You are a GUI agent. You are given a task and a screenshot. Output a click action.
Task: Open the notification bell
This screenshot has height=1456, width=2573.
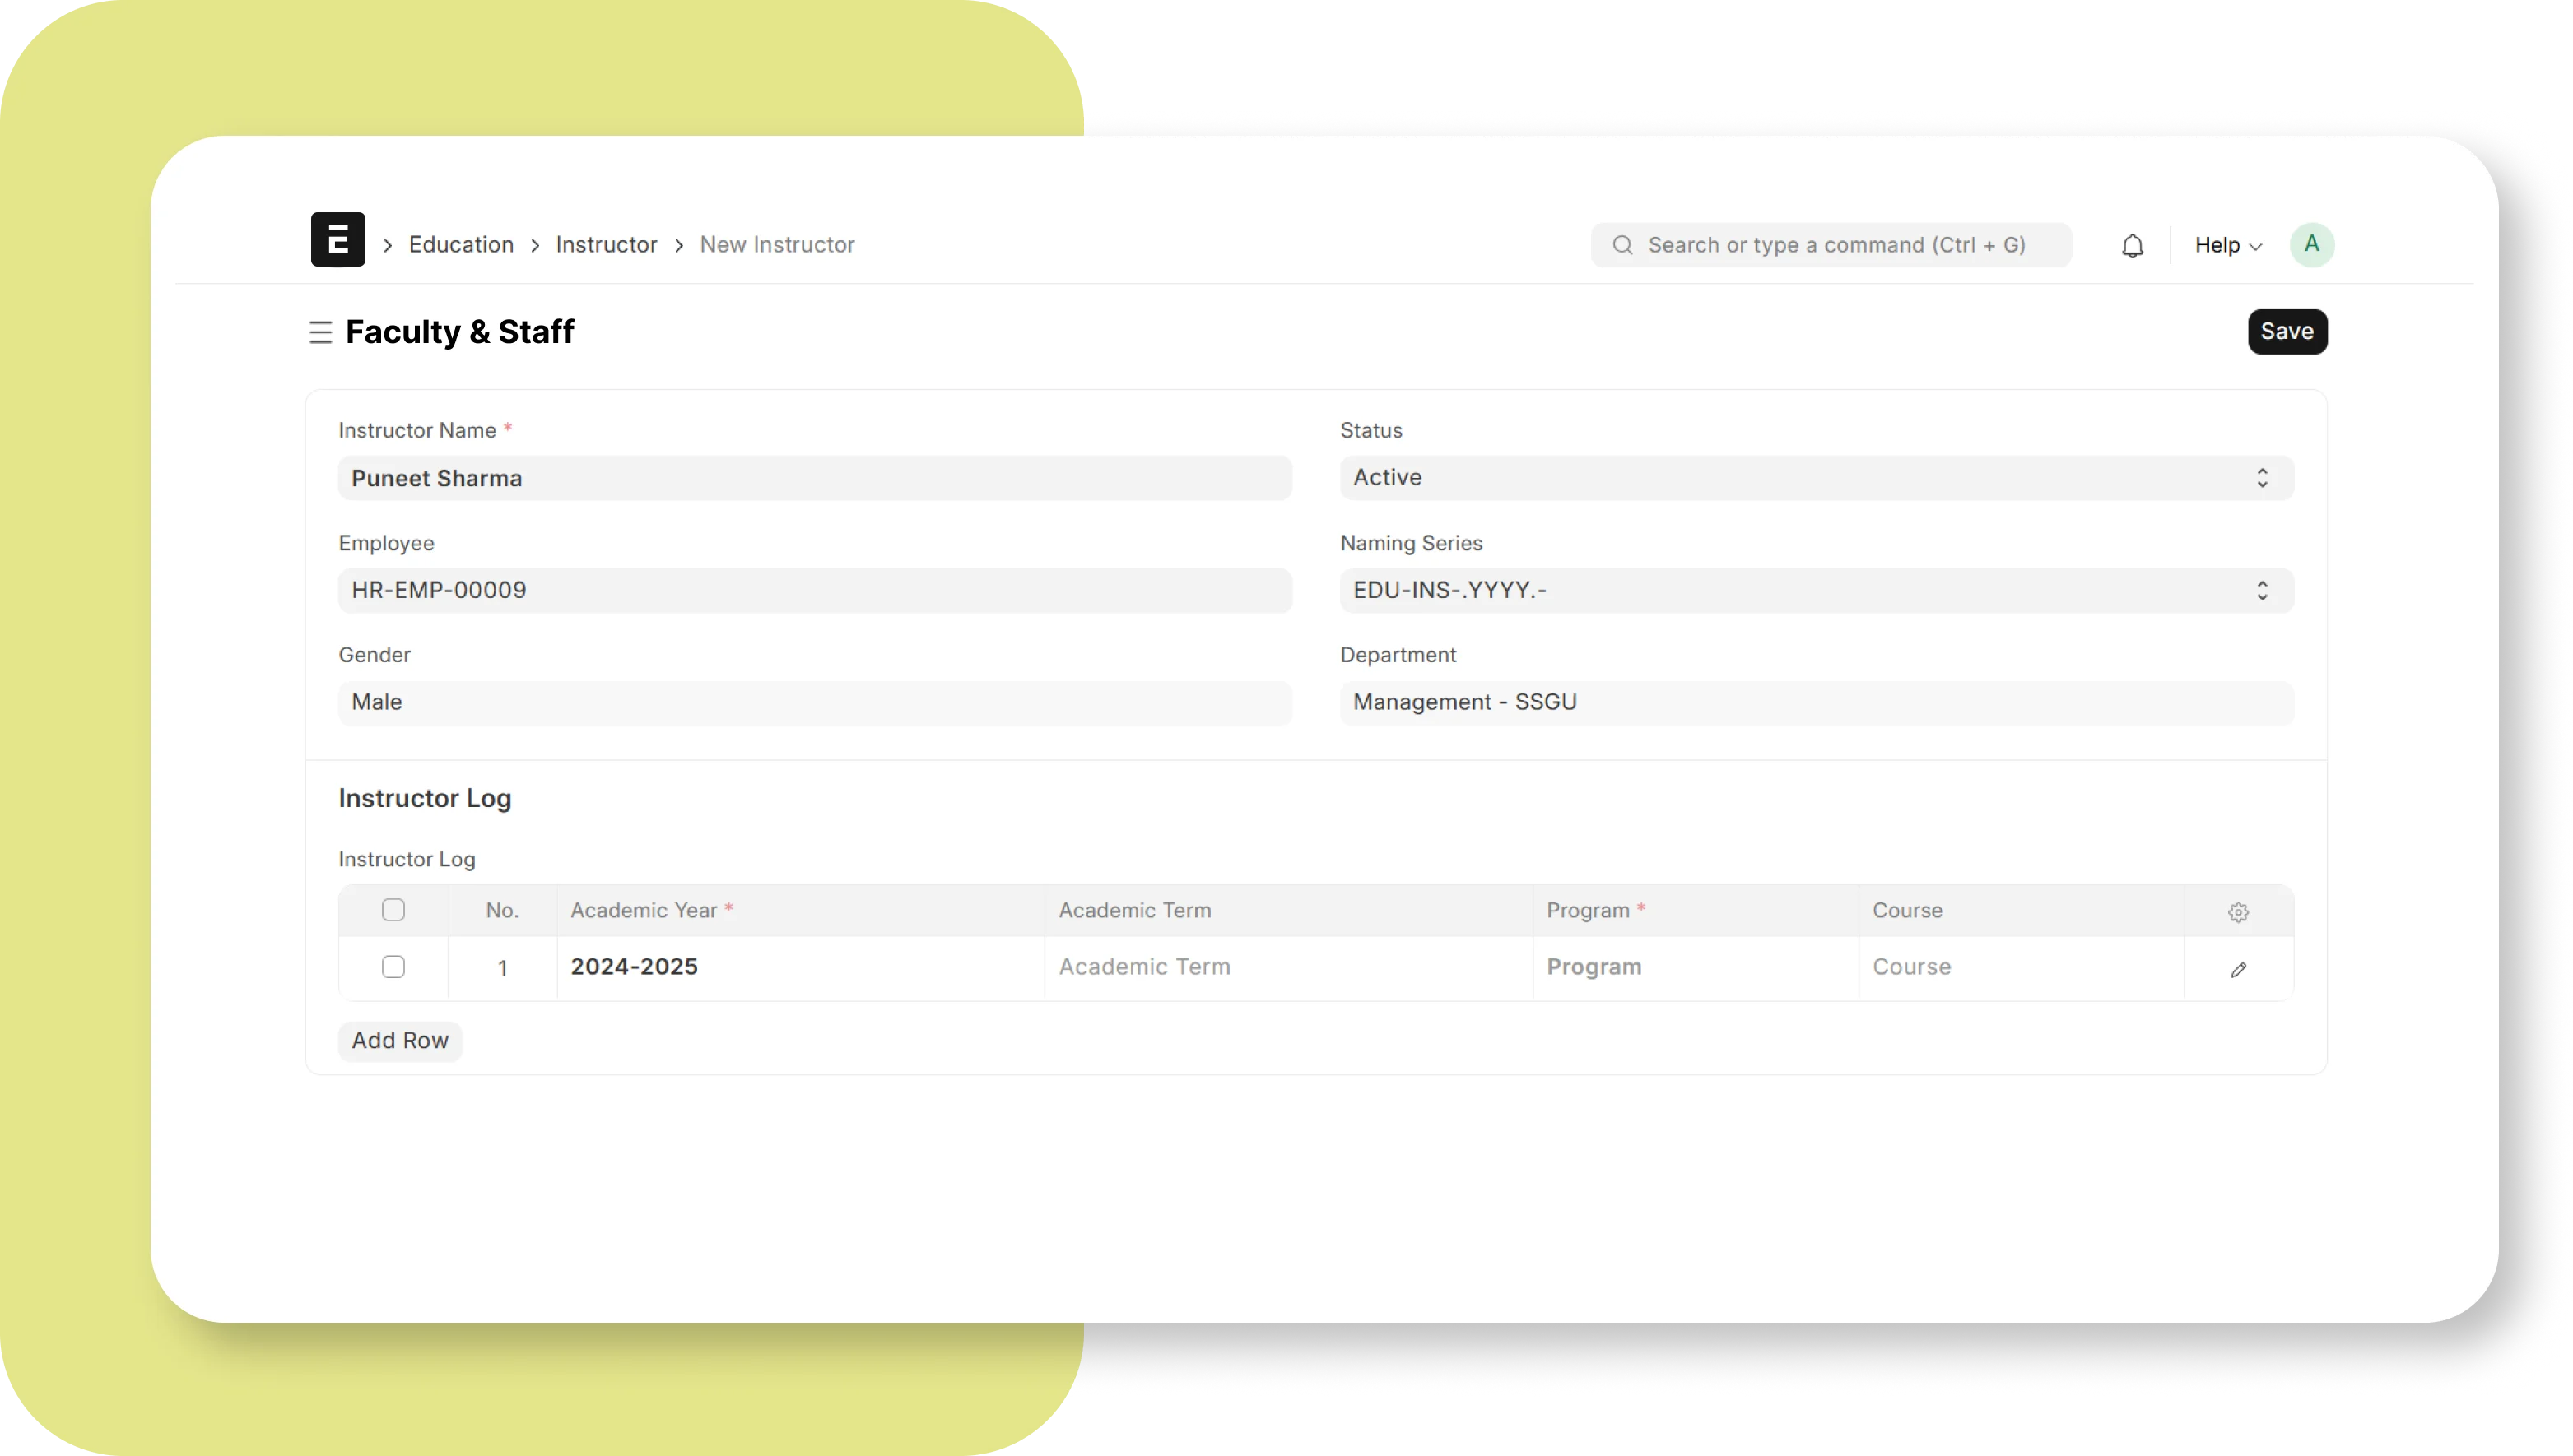pos(2132,244)
